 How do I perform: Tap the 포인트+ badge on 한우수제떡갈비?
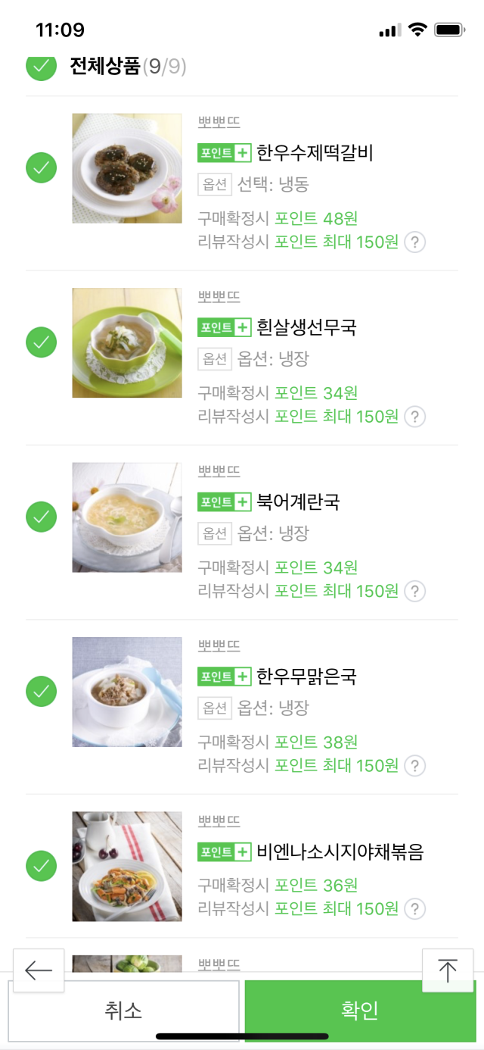point(224,153)
